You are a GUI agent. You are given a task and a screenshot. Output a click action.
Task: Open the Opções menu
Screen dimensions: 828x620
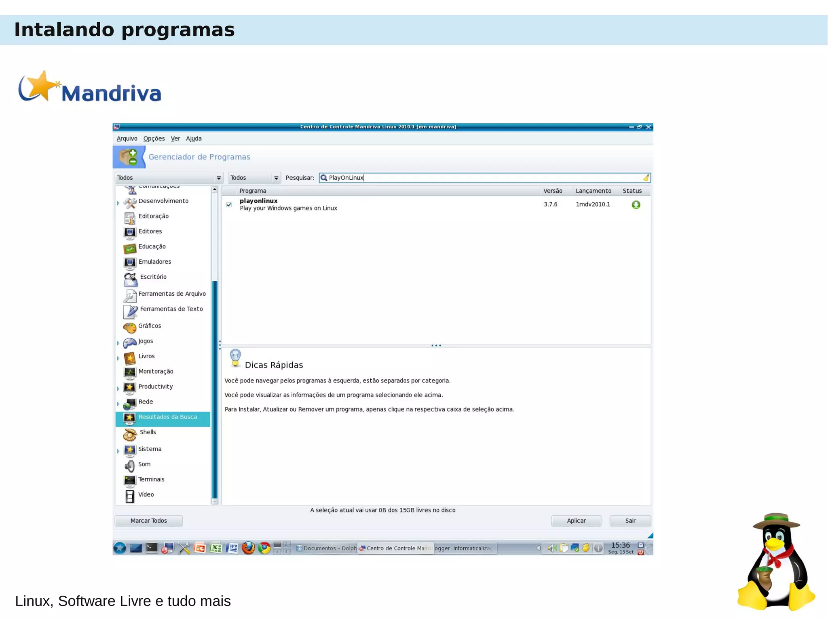pos(154,139)
